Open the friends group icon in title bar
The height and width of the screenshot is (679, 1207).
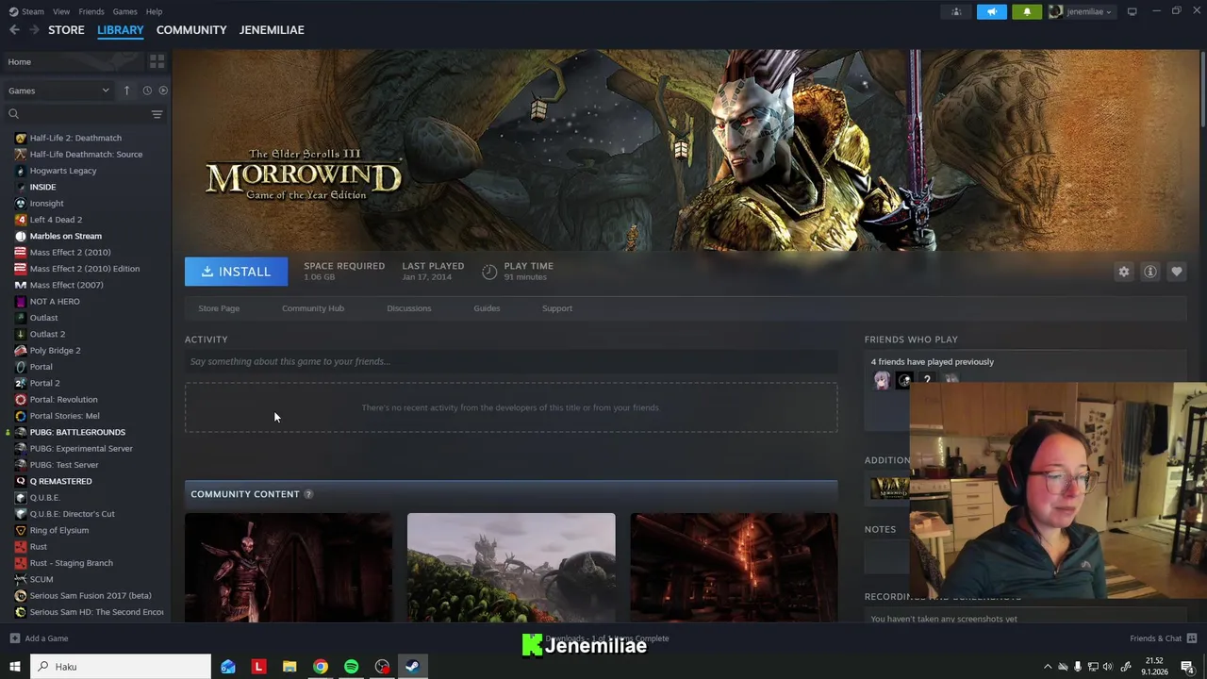coord(956,11)
